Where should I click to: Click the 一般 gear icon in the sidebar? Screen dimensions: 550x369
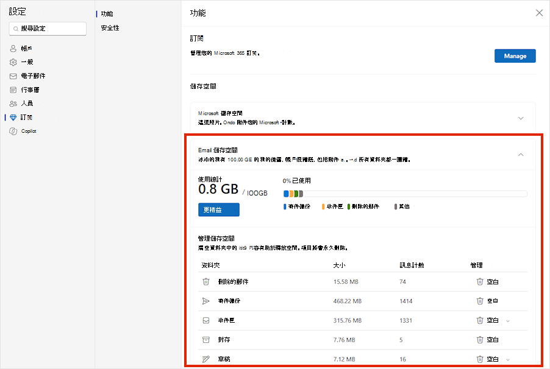click(x=13, y=62)
